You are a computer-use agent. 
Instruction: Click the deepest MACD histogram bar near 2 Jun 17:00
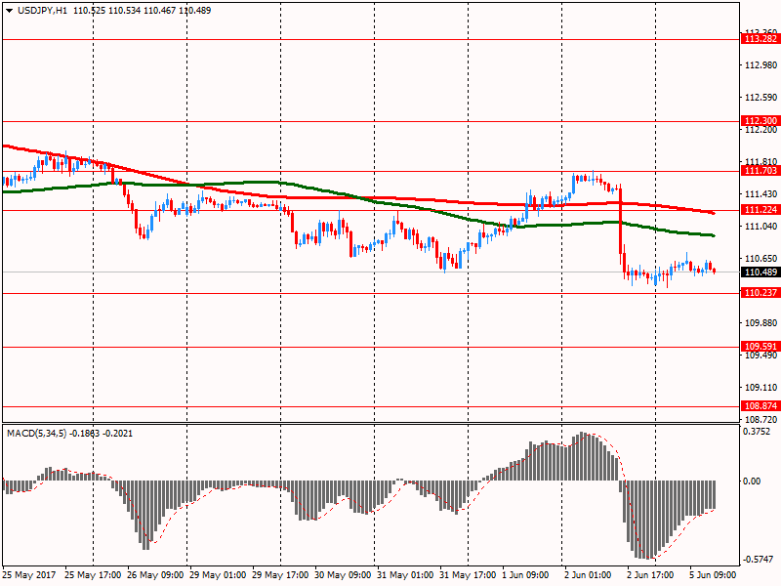tap(647, 520)
